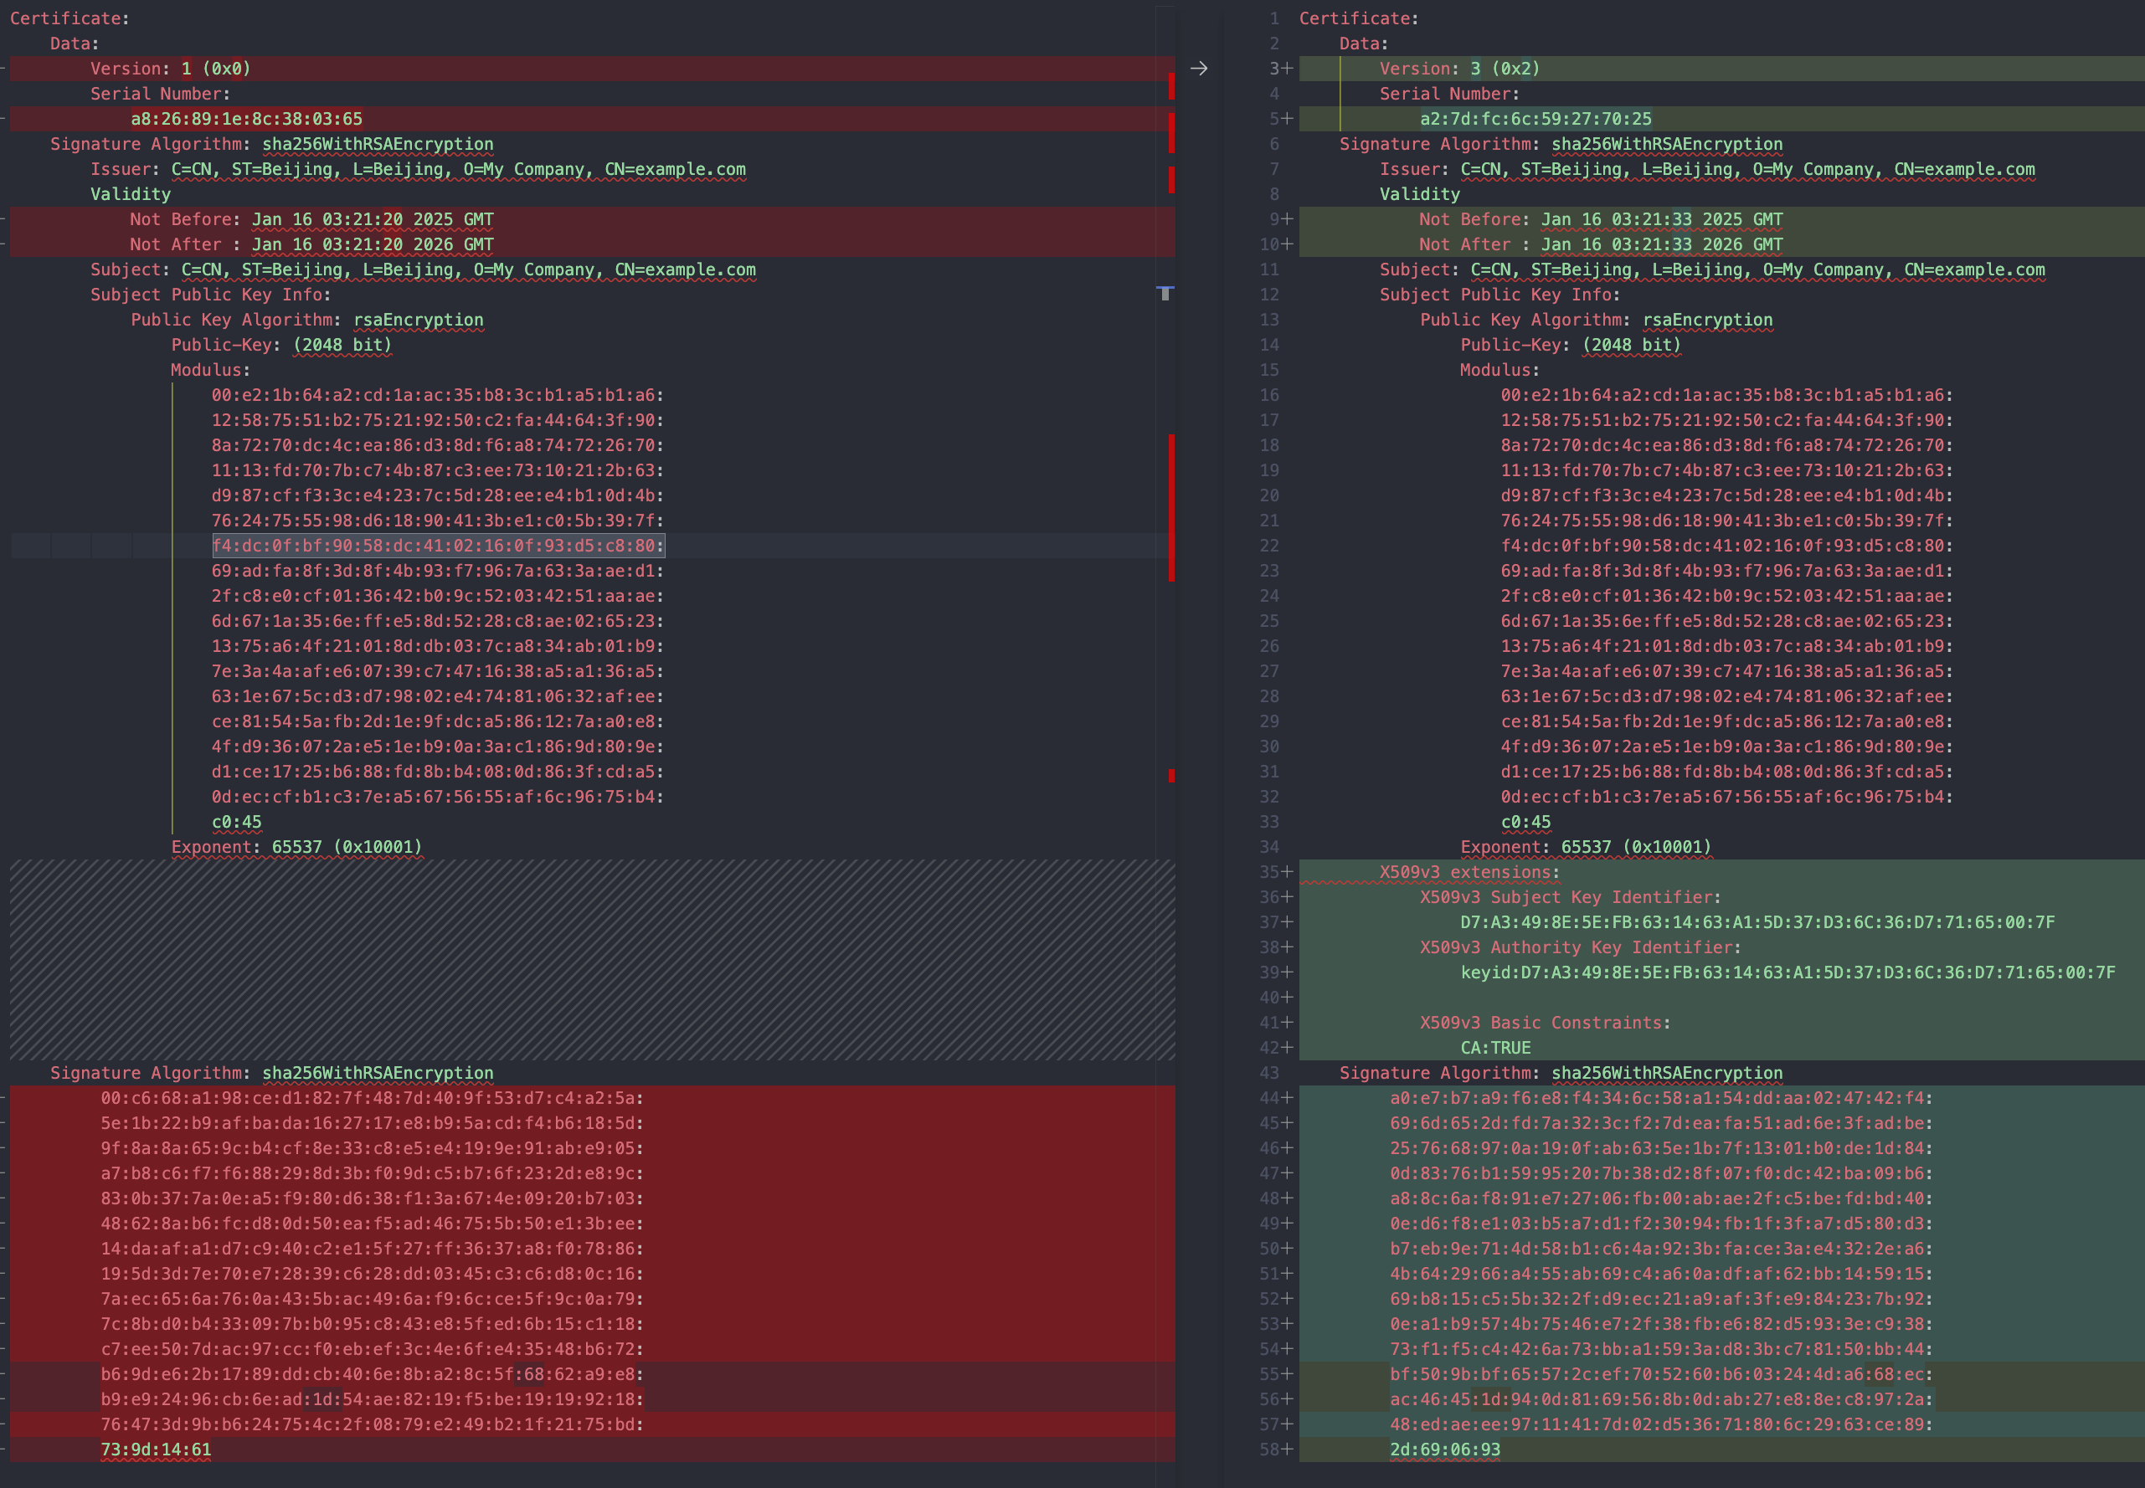Click 'X509v3 Authority Key Identifier:' line
Viewport: 2145px width, 1488px height.
(1581, 948)
